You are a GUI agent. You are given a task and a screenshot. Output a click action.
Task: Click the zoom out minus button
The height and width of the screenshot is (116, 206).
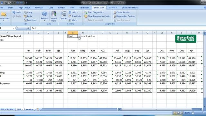193,113
